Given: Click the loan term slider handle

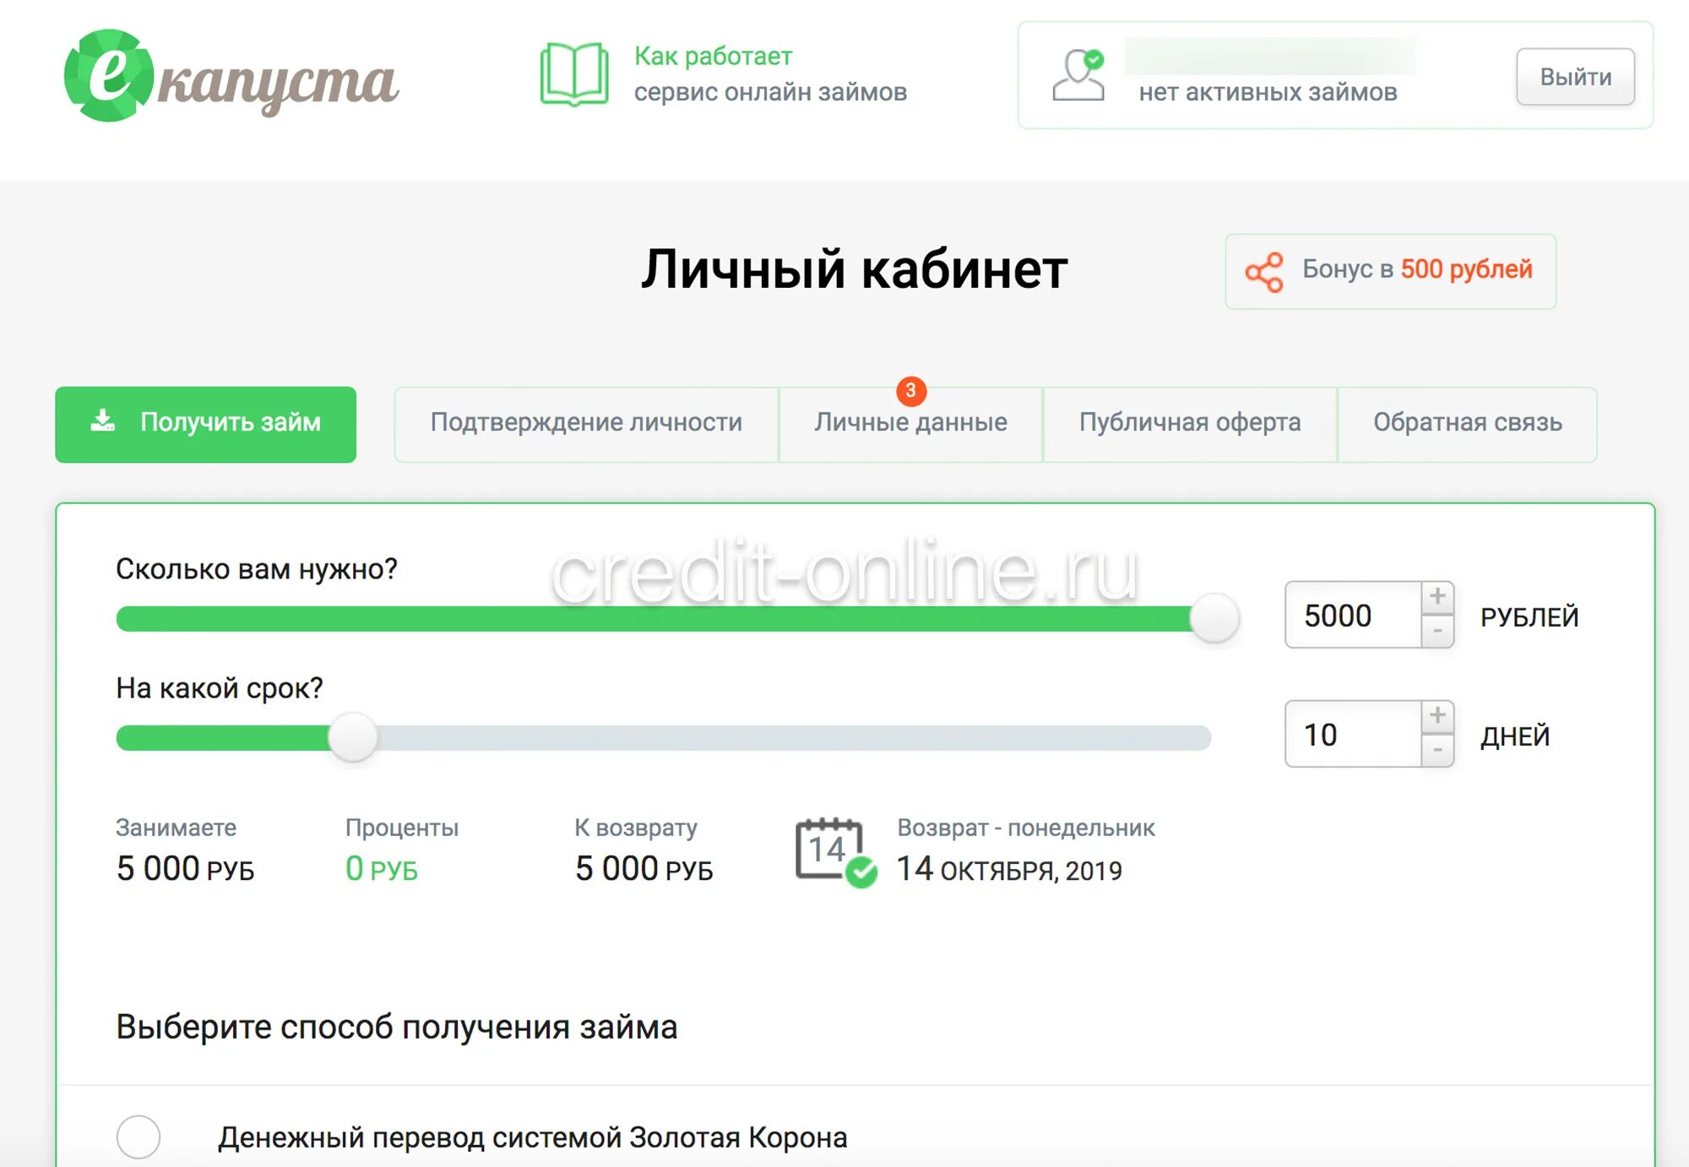Looking at the screenshot, I should pos(353,736).
